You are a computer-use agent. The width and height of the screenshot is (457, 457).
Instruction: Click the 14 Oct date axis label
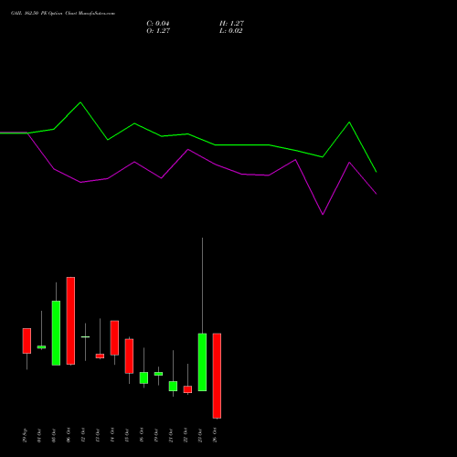click(x=112, y=436)
